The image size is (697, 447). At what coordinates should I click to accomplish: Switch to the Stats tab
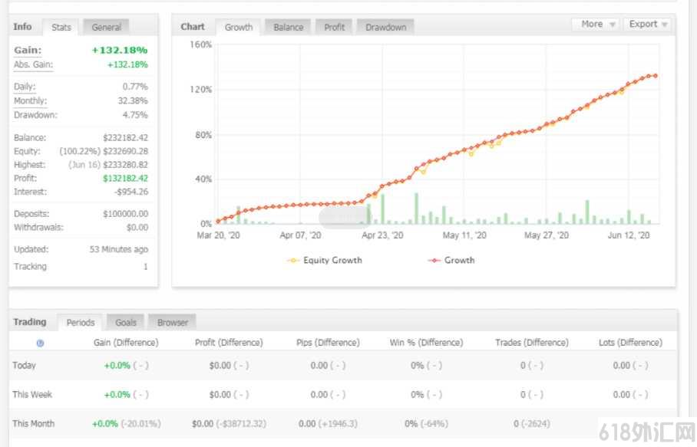61,28
